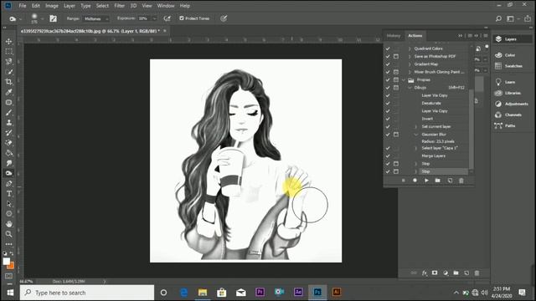Screen dimensions: 536x301
Task: Delete the selected action with trash icon
Action: click(461, 181)
